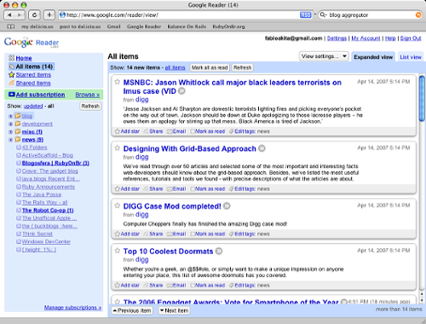Go to Next item

174,310
